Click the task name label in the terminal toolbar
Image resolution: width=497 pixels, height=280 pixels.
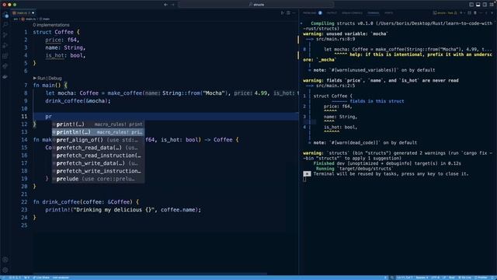click(445, 13)
